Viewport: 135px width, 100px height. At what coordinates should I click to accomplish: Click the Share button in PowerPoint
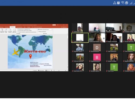click(64, 27)
